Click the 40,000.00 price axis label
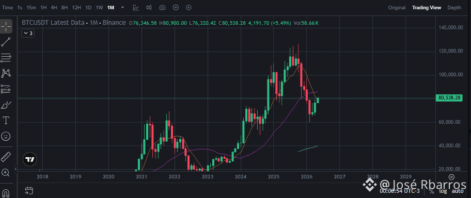The width and height of the screenshot is (471, 198). [x=450, y=146]
